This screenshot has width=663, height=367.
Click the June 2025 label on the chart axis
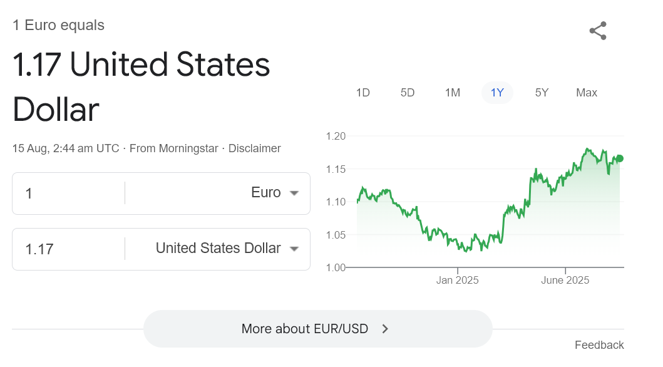click(x=565, y=281)
